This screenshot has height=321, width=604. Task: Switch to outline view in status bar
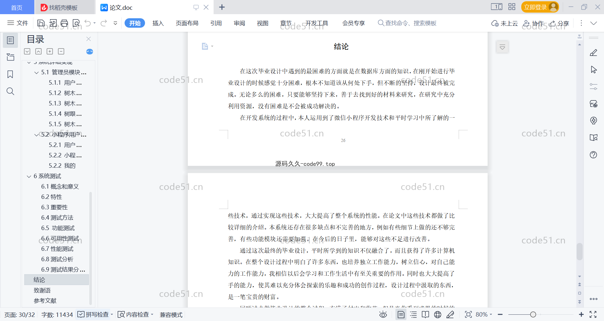[413, 314]
